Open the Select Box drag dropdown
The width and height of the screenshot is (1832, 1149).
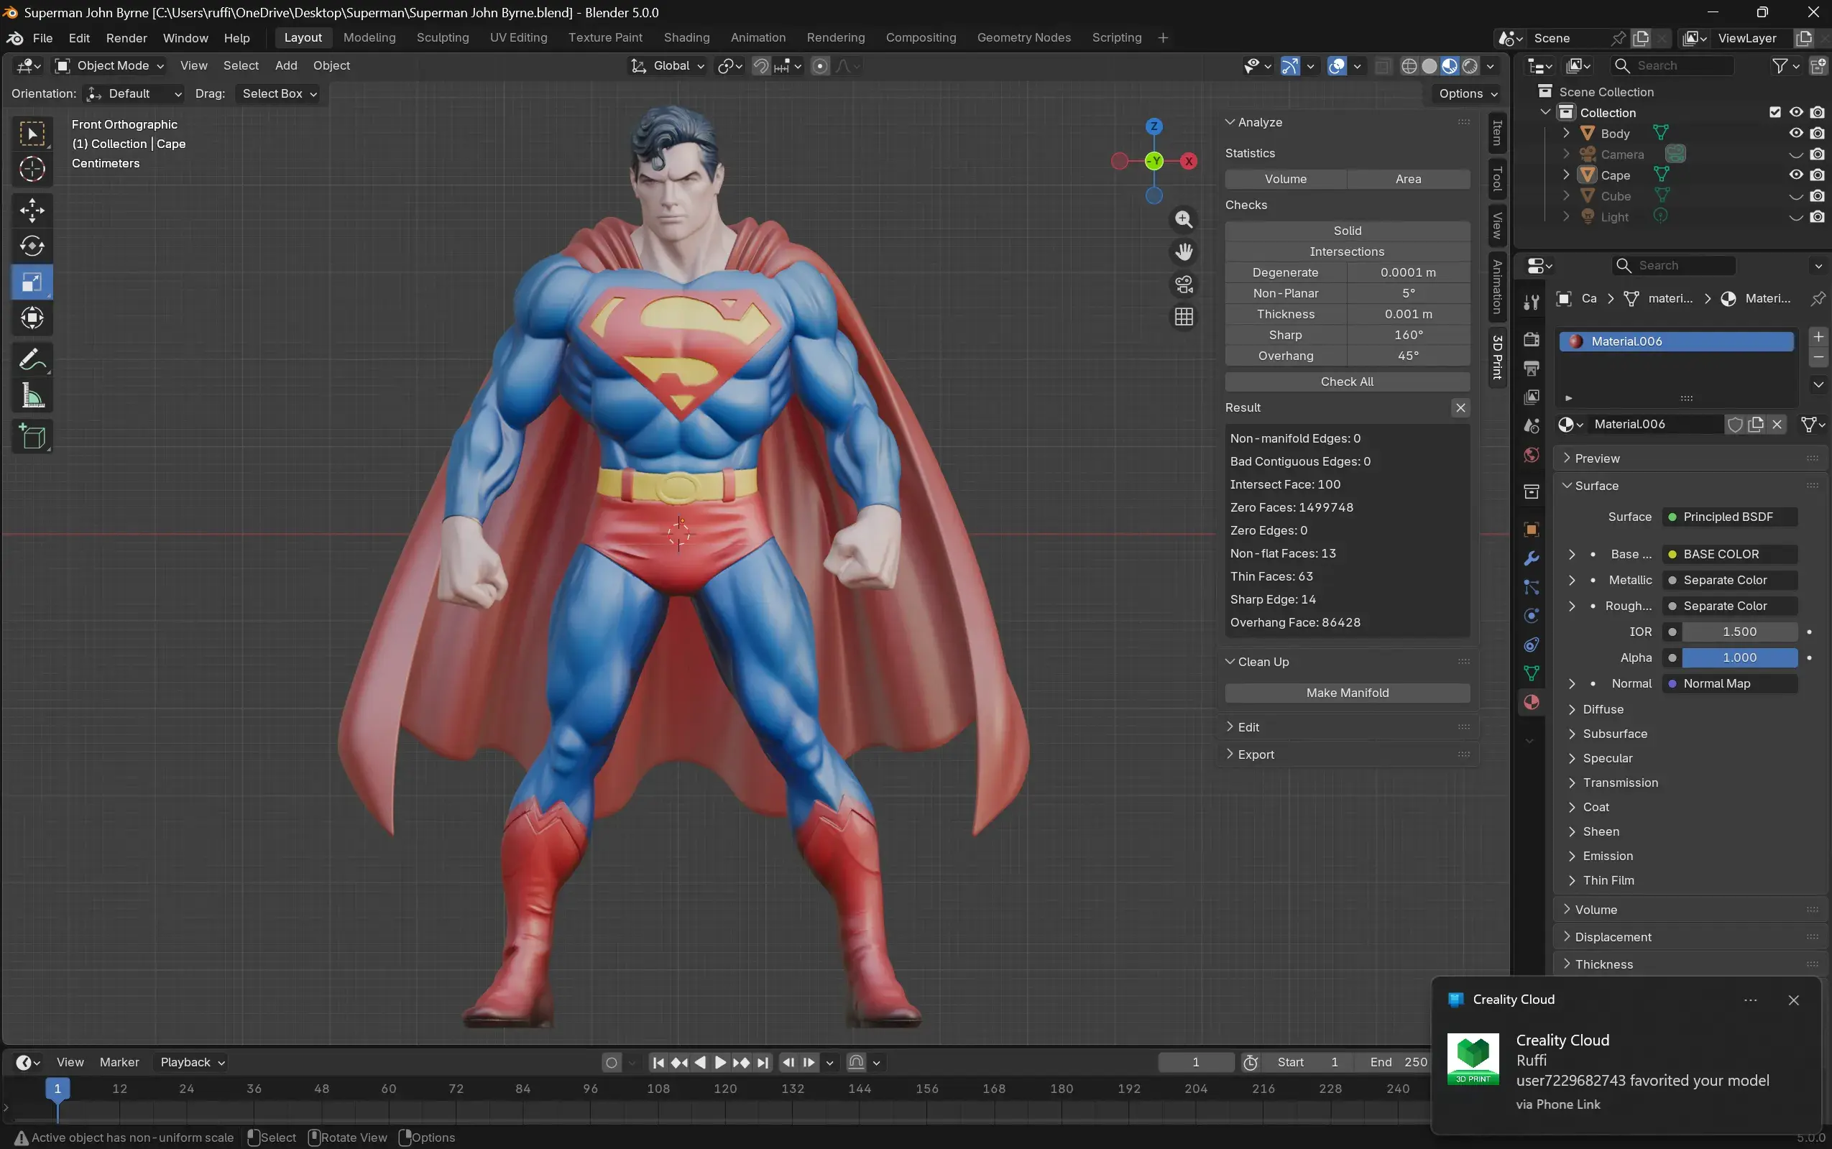278,93
